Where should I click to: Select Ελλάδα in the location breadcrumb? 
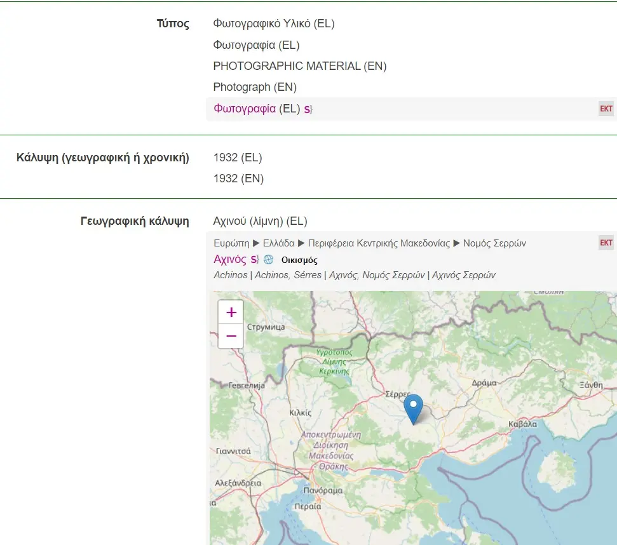point(280,243)
